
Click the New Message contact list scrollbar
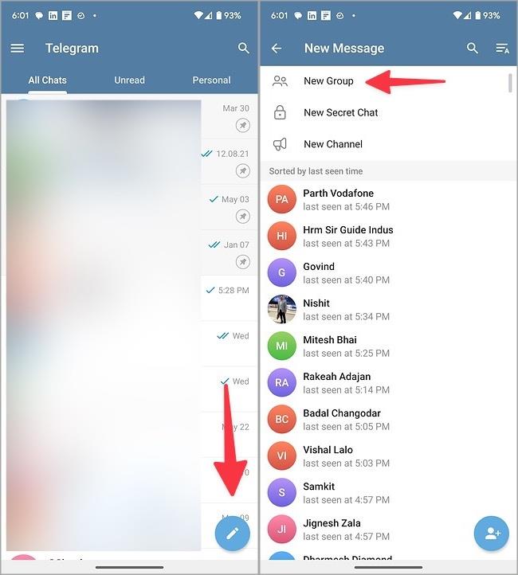510,83
